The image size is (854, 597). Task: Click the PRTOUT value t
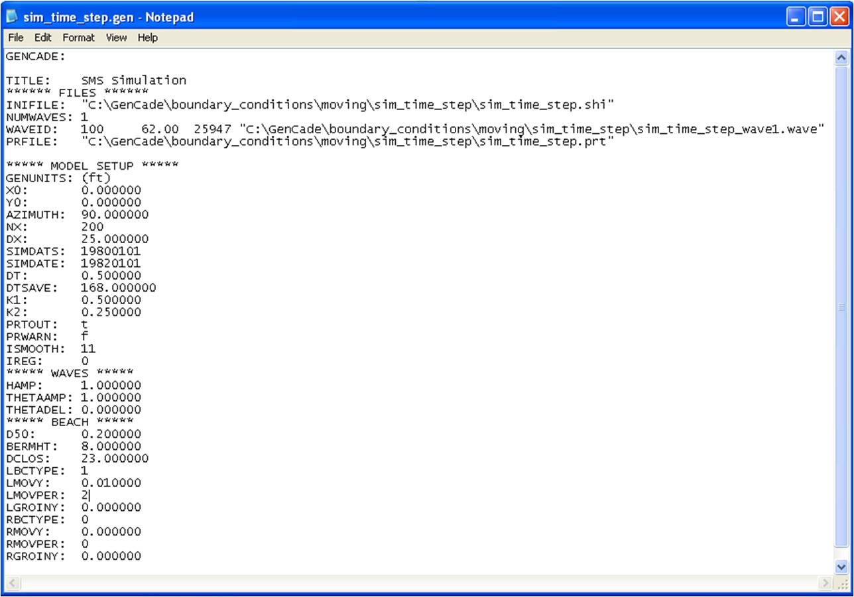click(x=84, y=324)
